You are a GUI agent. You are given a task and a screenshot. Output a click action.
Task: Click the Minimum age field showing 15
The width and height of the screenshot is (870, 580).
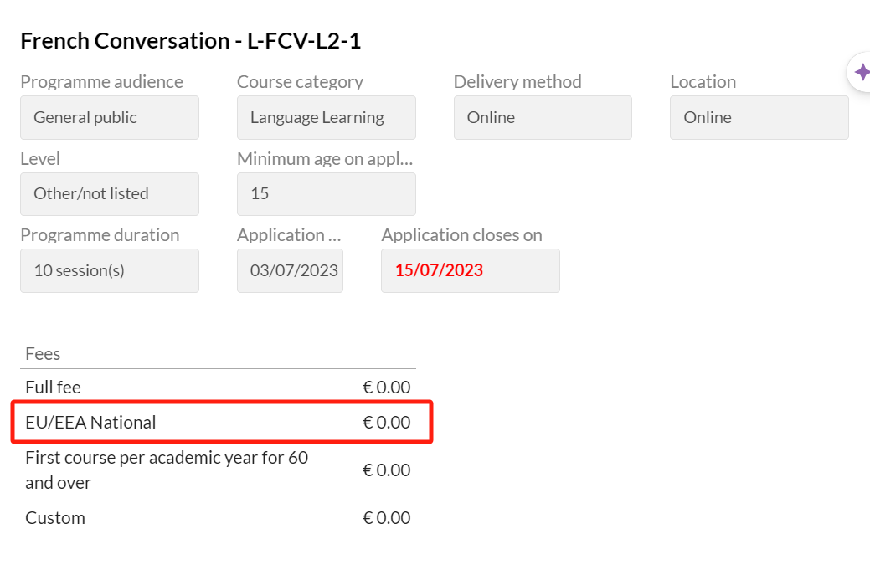[326, 194]
